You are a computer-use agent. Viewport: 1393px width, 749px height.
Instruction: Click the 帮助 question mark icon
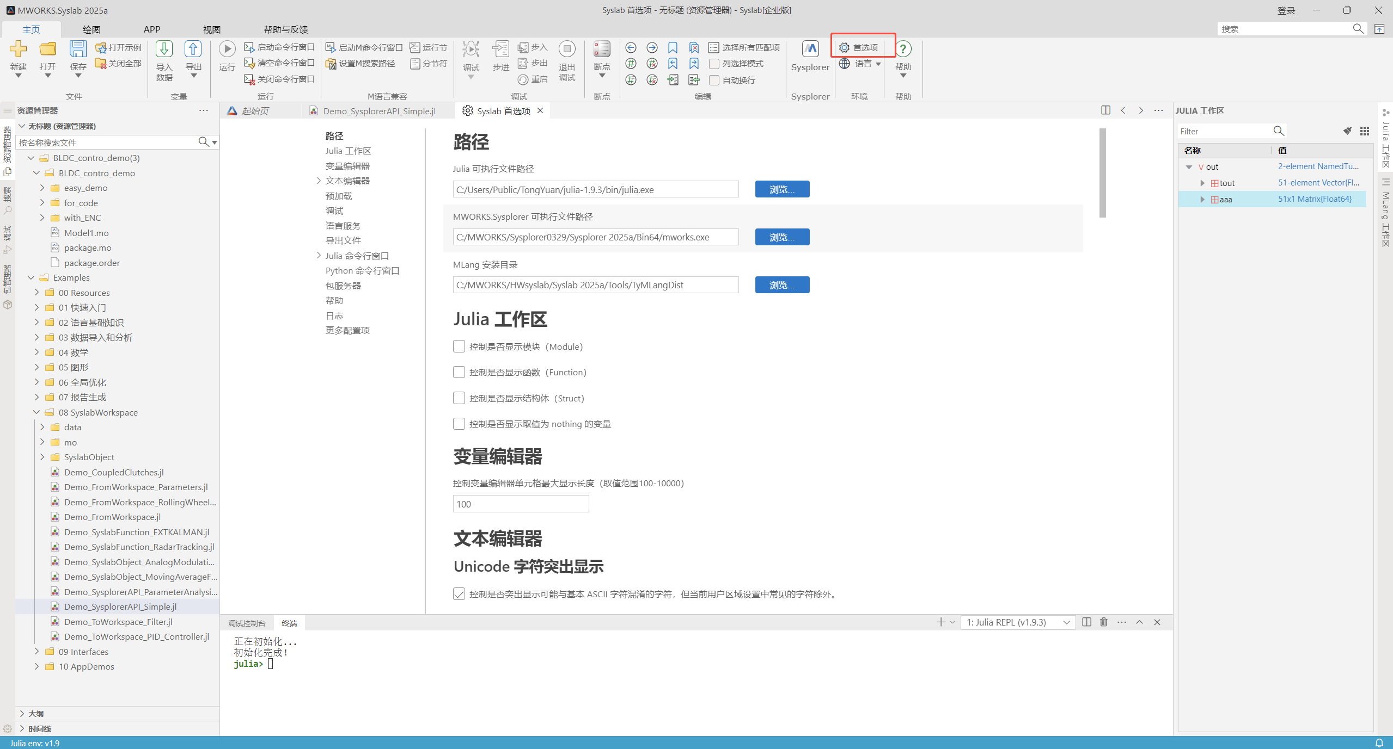[903, 49]
